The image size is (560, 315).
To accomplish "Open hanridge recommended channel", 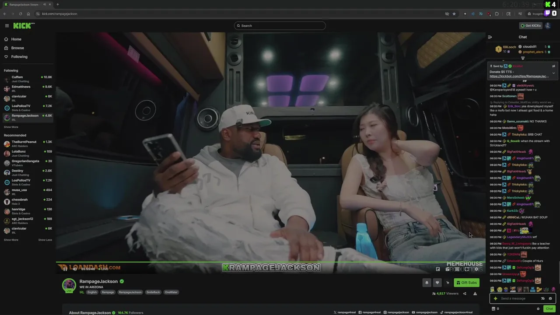I will (28, 211).
